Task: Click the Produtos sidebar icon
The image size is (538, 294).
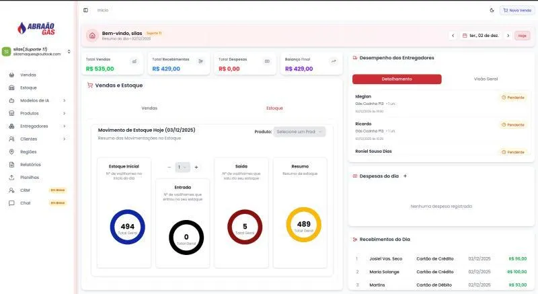Action: (11, 113)
